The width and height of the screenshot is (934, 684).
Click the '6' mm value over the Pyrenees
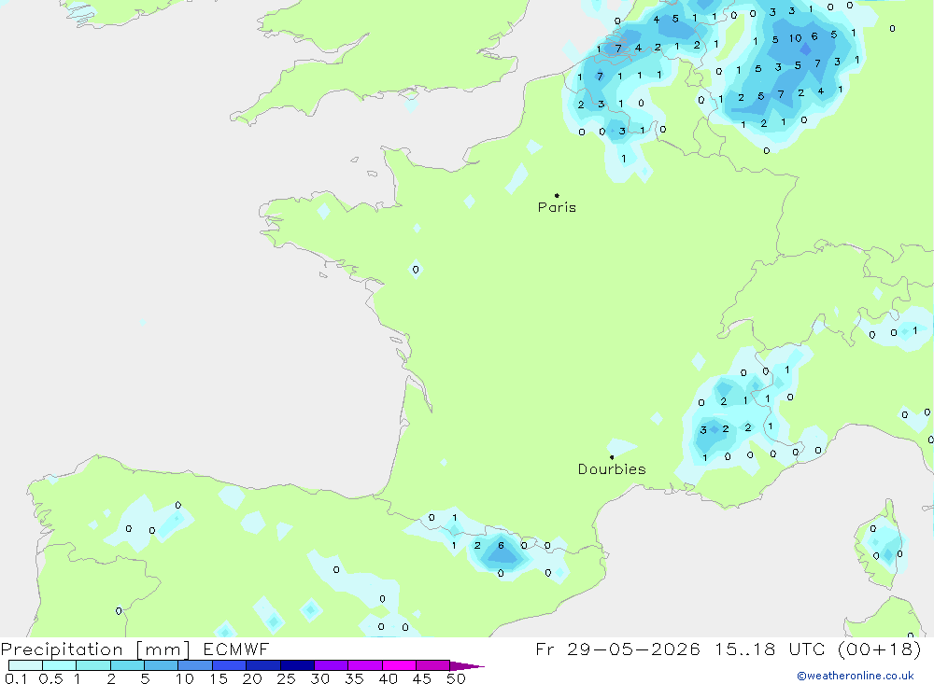click(x=501, y=545)
